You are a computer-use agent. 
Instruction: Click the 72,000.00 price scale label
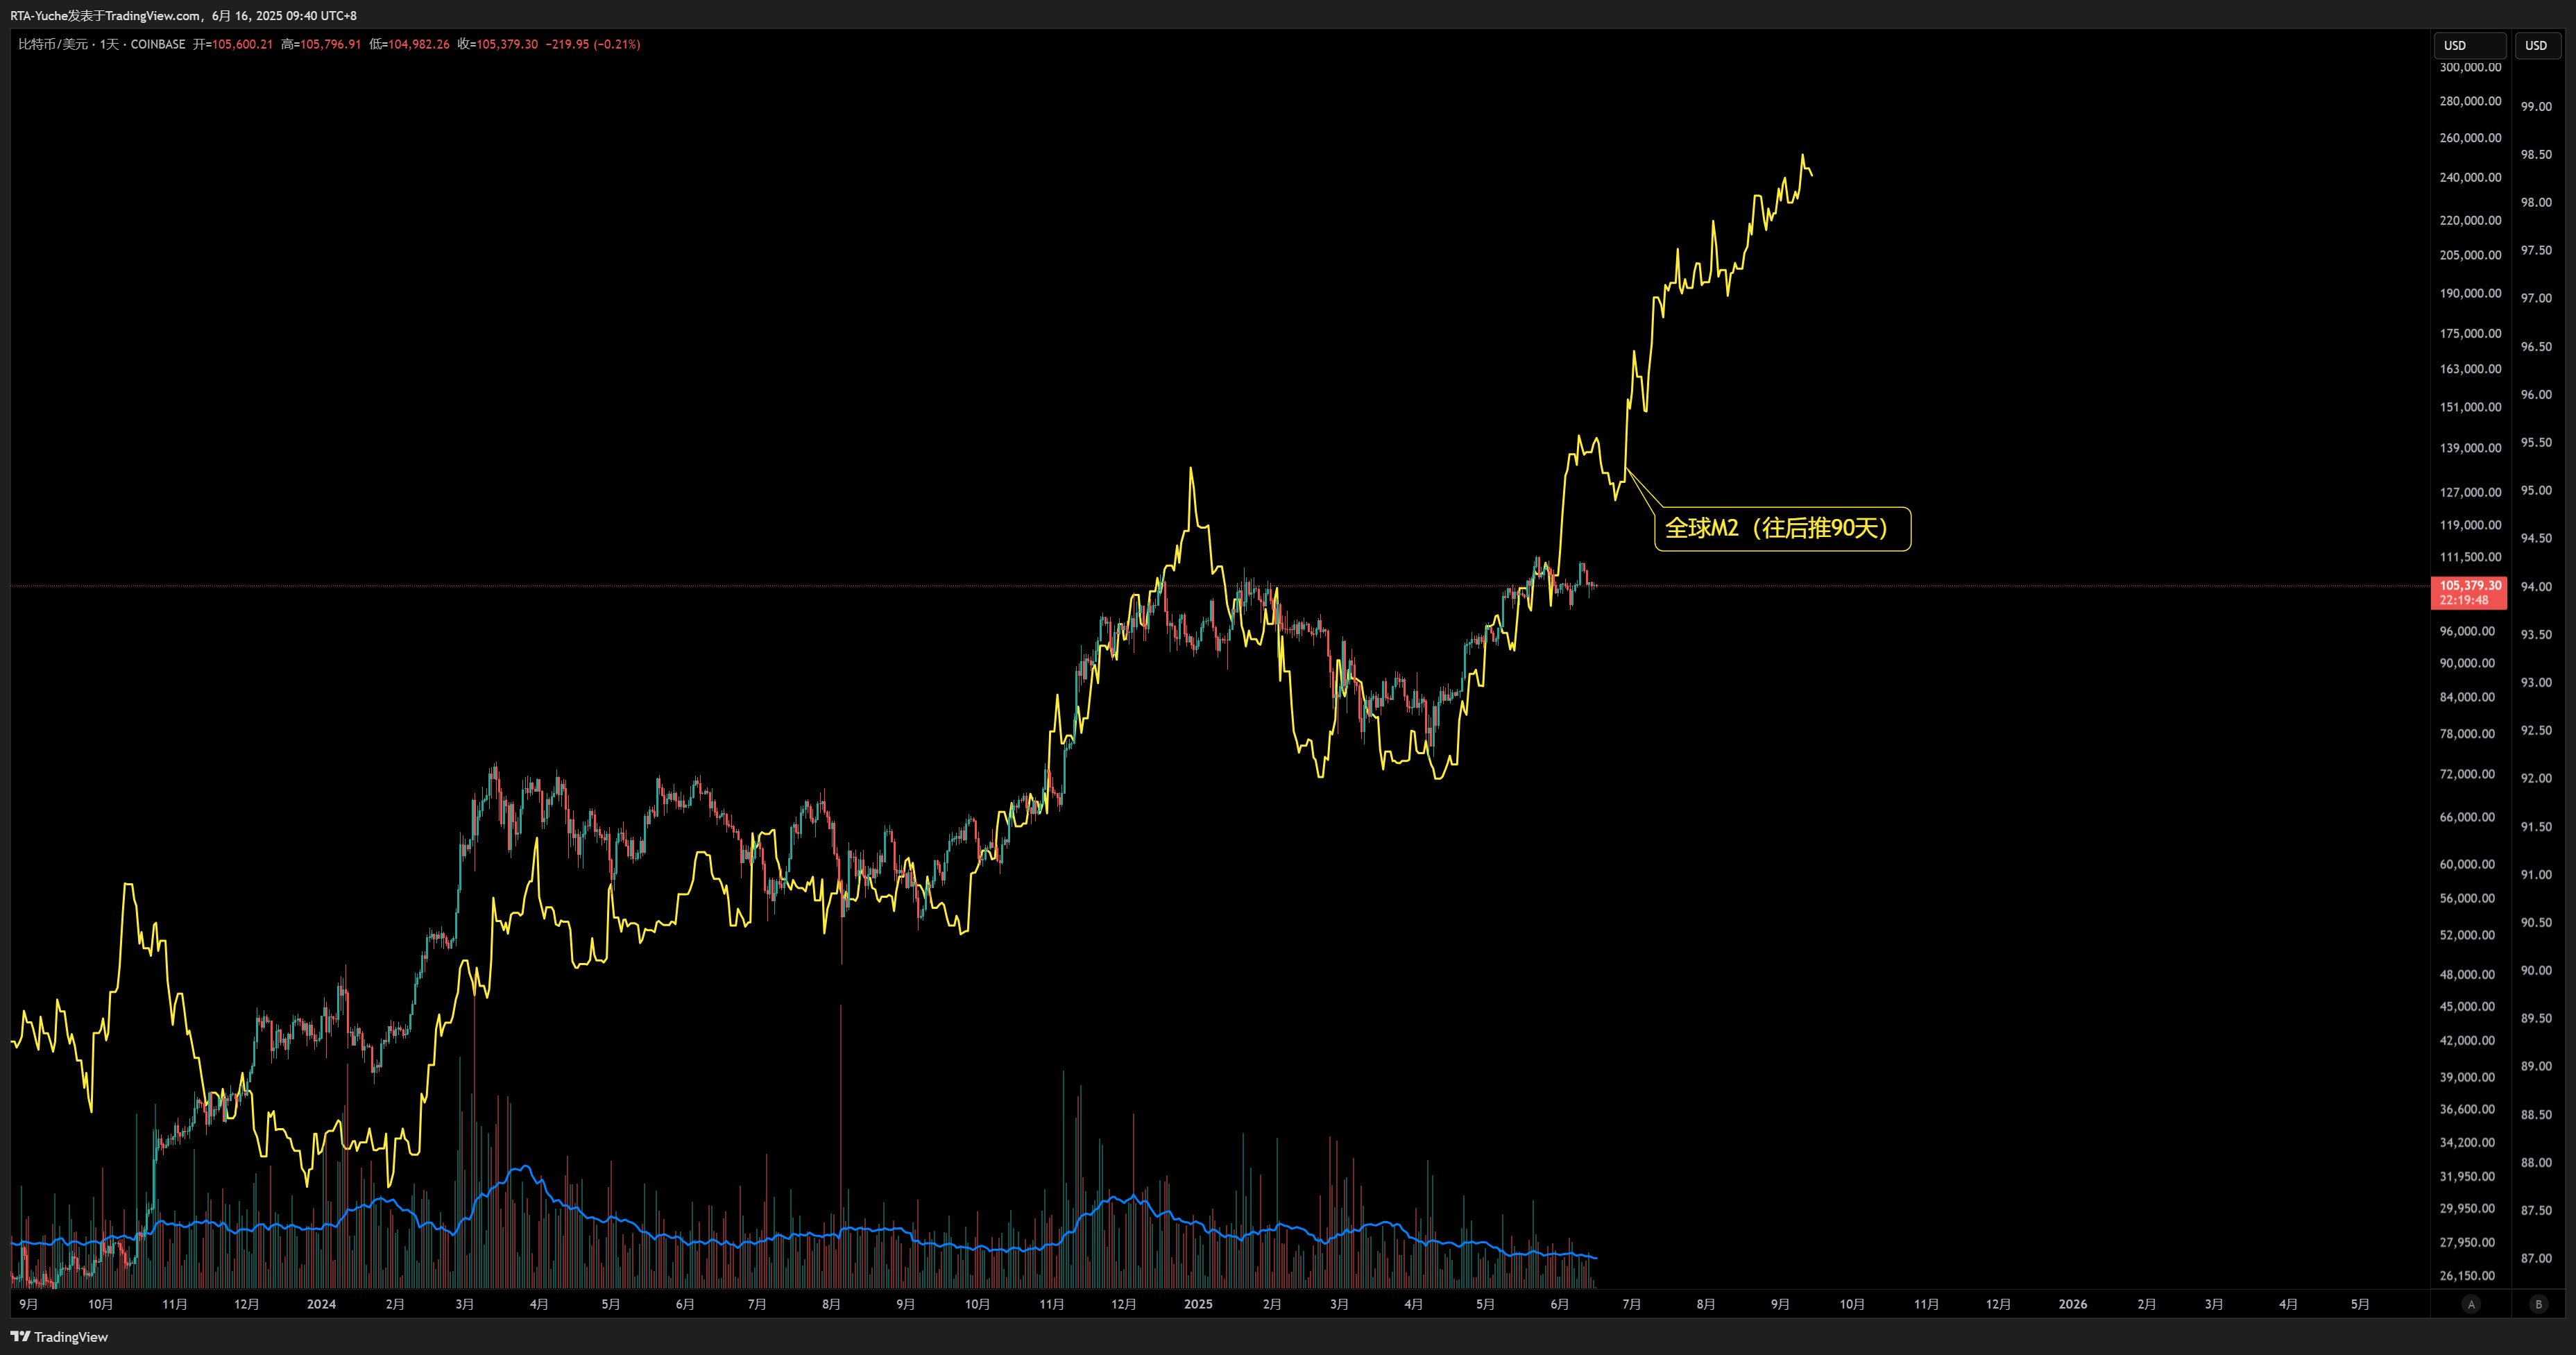coord(2467,774)
